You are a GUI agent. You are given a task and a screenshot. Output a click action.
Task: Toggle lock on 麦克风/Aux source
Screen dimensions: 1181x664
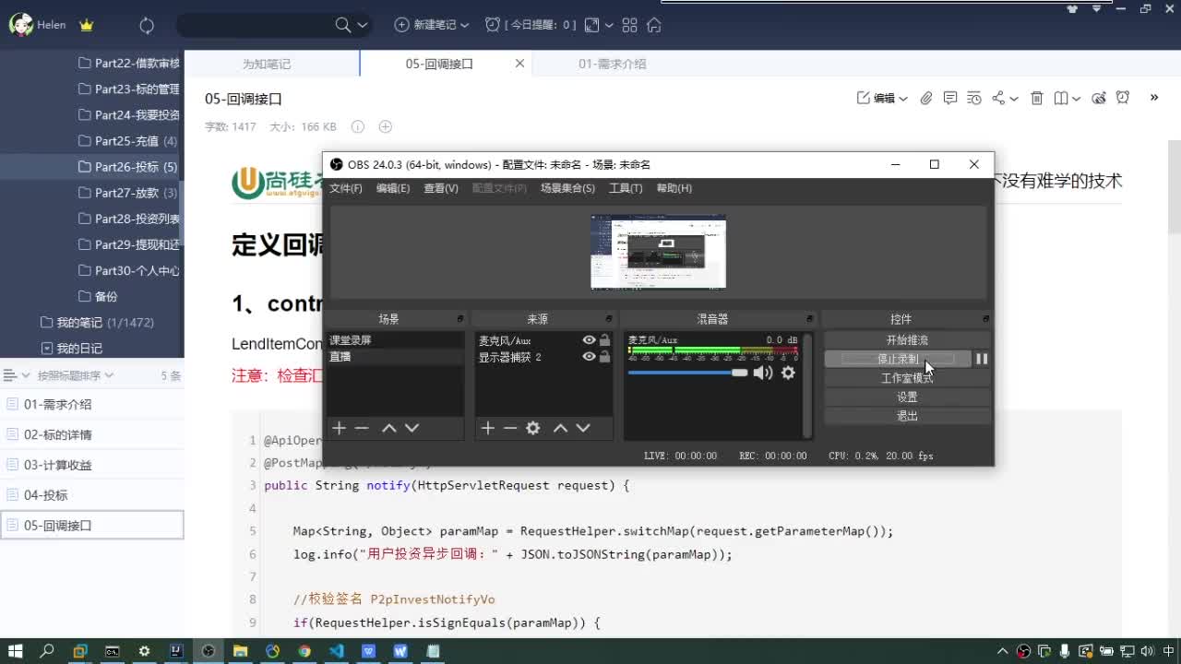point(604,340)
